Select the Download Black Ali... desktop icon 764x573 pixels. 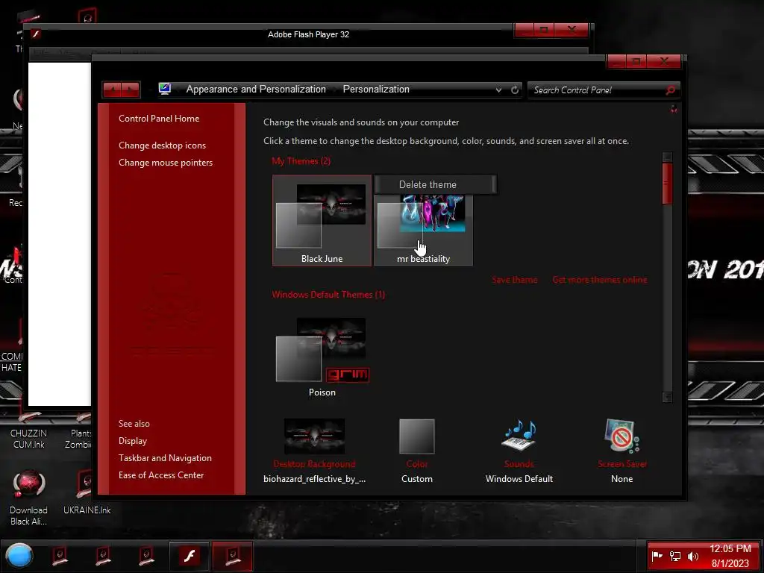point(29,498)
